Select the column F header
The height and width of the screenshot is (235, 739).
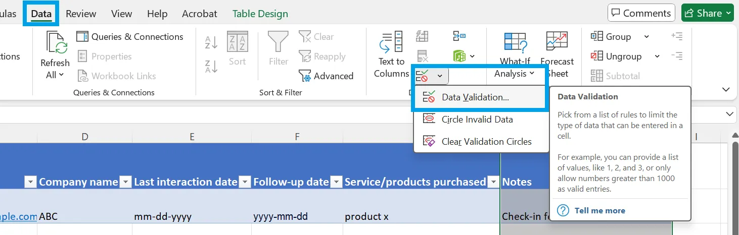pos(297,137)
